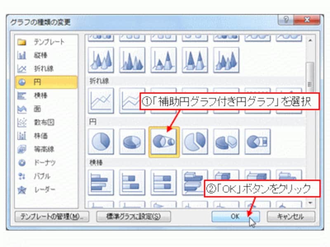The image size is (330, 247).
Task: Switch to 縦棒 column chart category
Action: pyautogui.click(x=46, y=55)
